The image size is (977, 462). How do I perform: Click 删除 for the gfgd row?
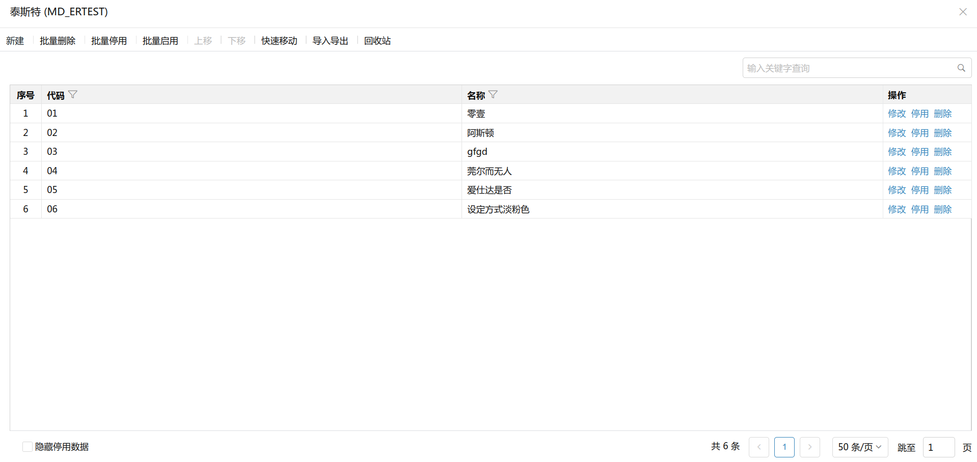(942, 152)
